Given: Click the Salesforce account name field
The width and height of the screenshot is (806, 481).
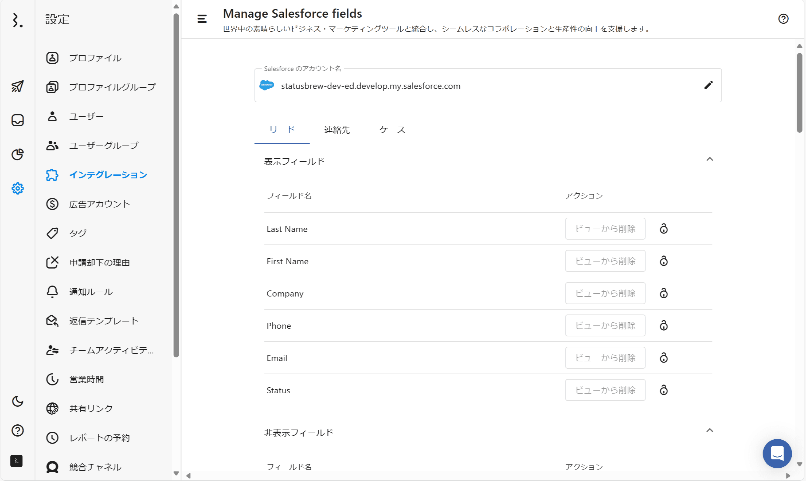Looking at the screenshot, I should (x=370, y=86).
